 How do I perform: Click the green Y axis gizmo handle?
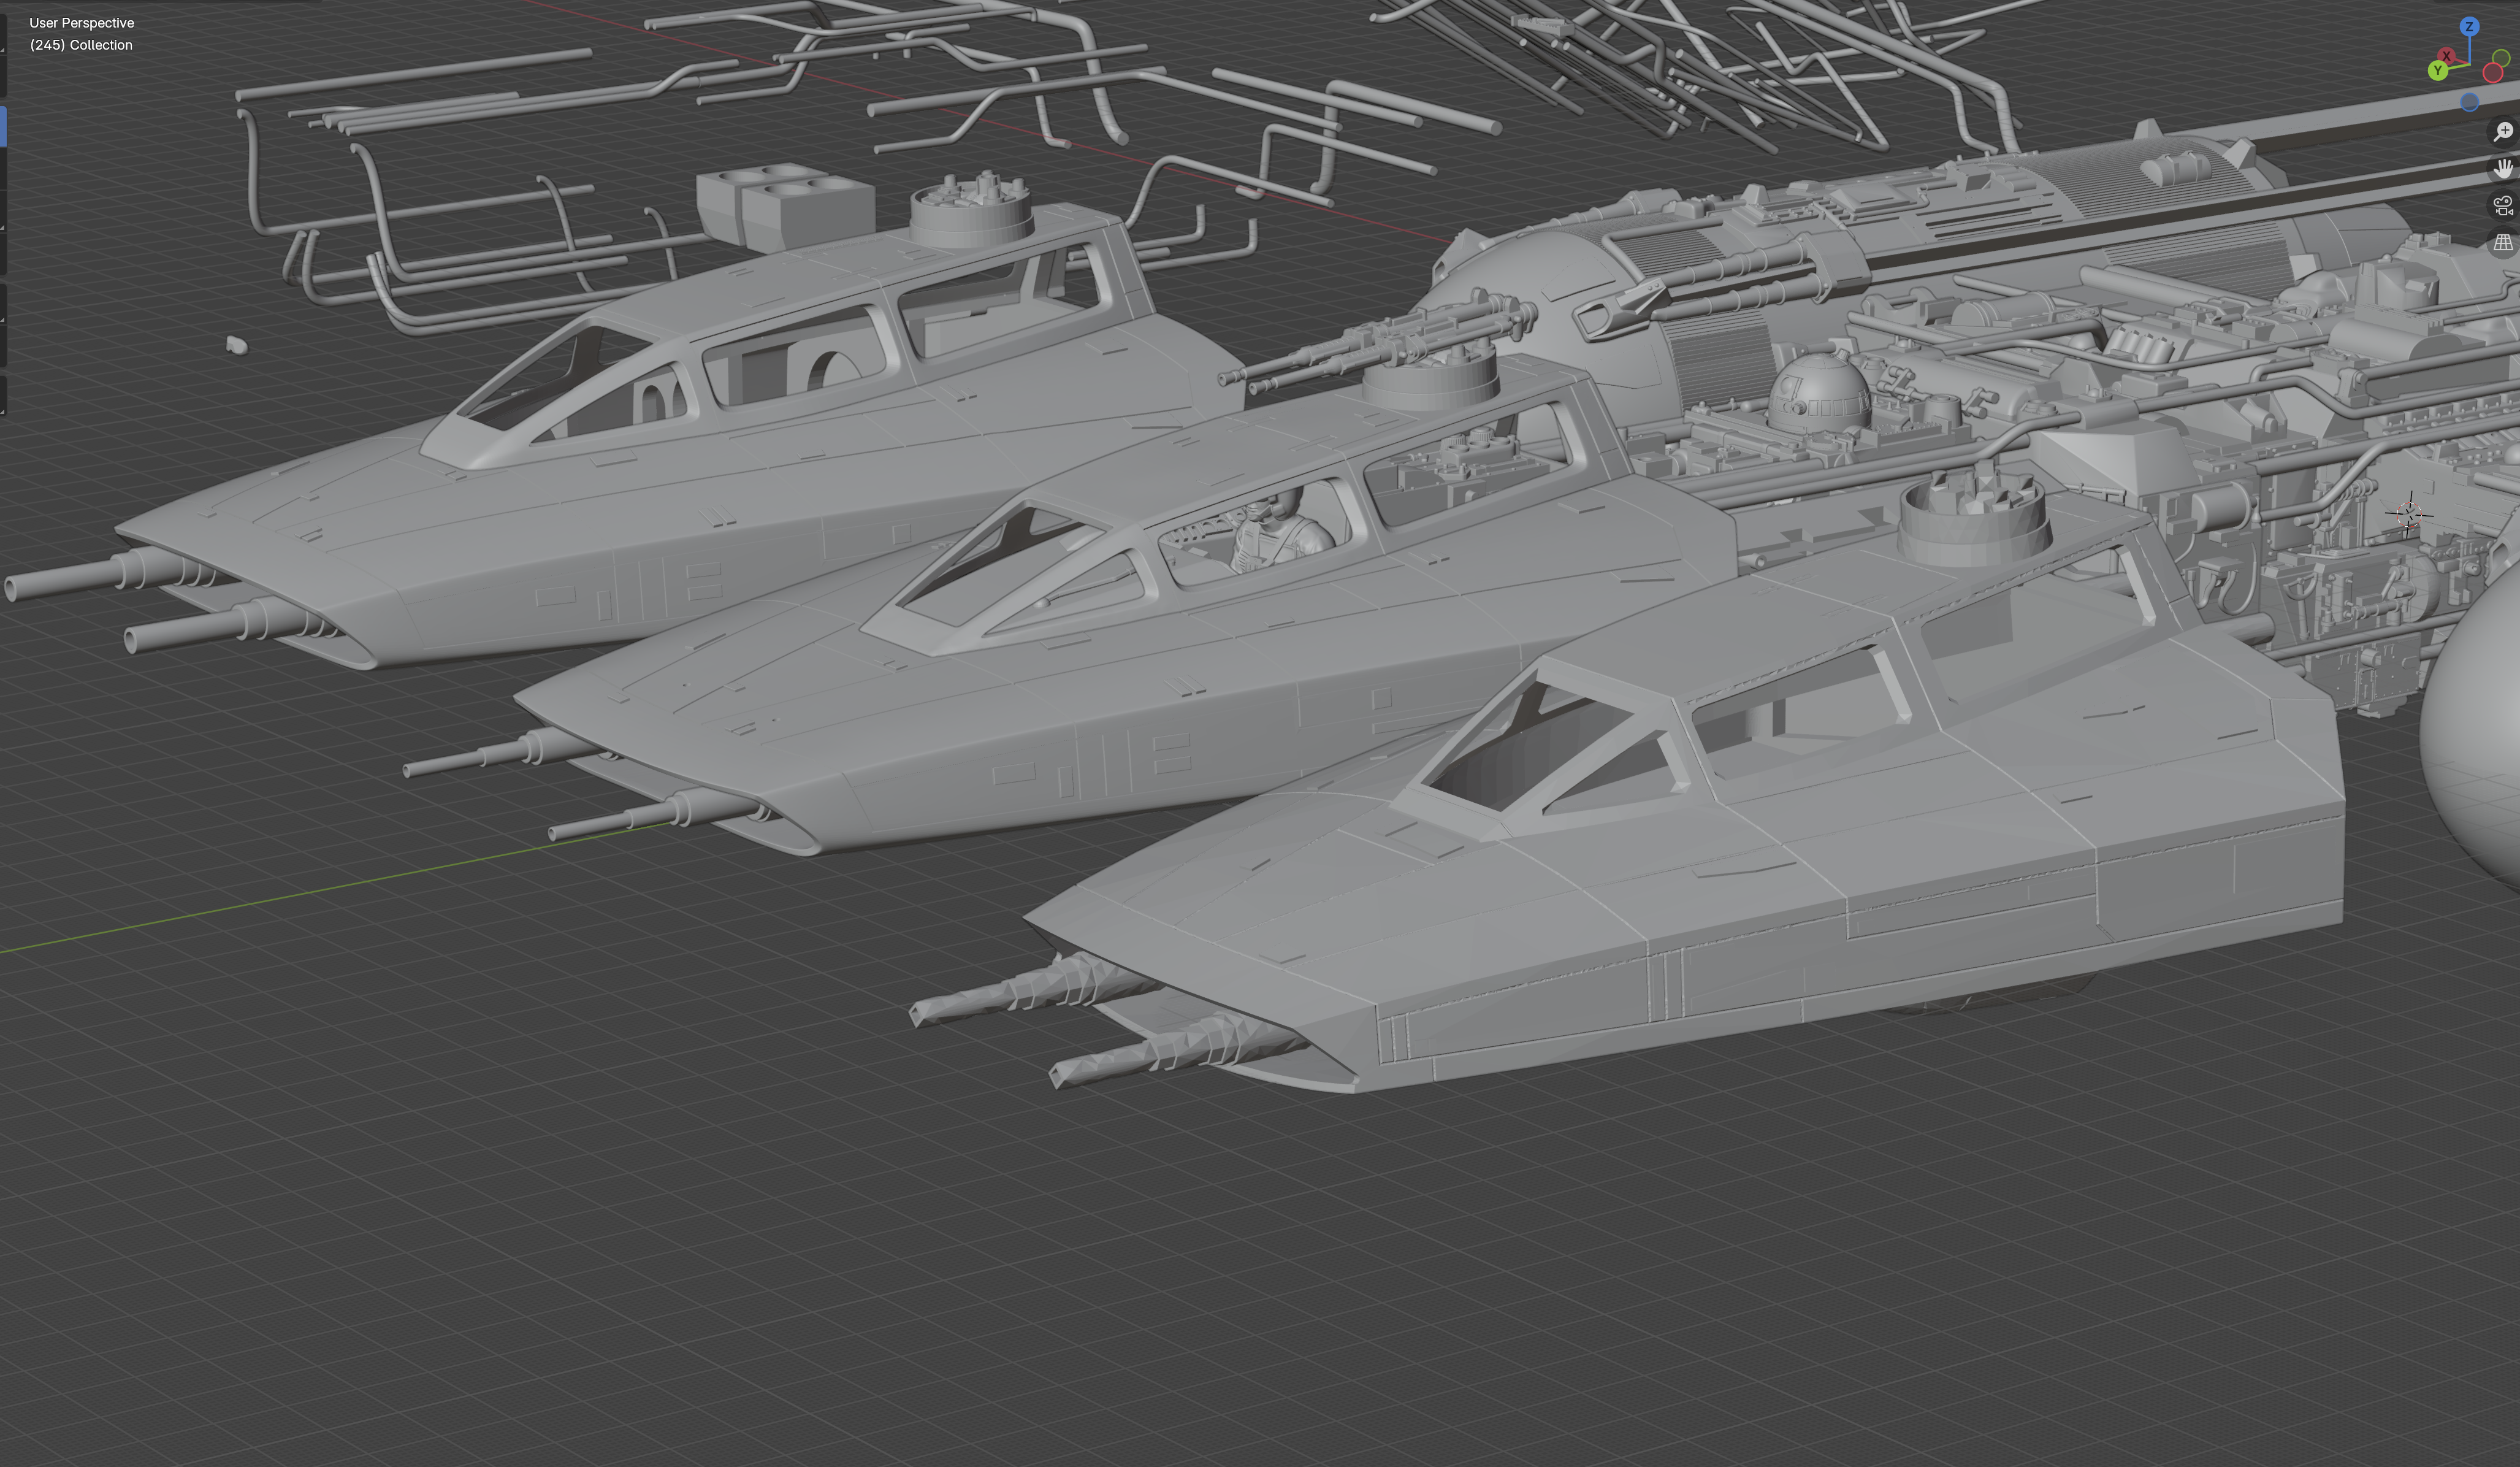[2438, 70]
